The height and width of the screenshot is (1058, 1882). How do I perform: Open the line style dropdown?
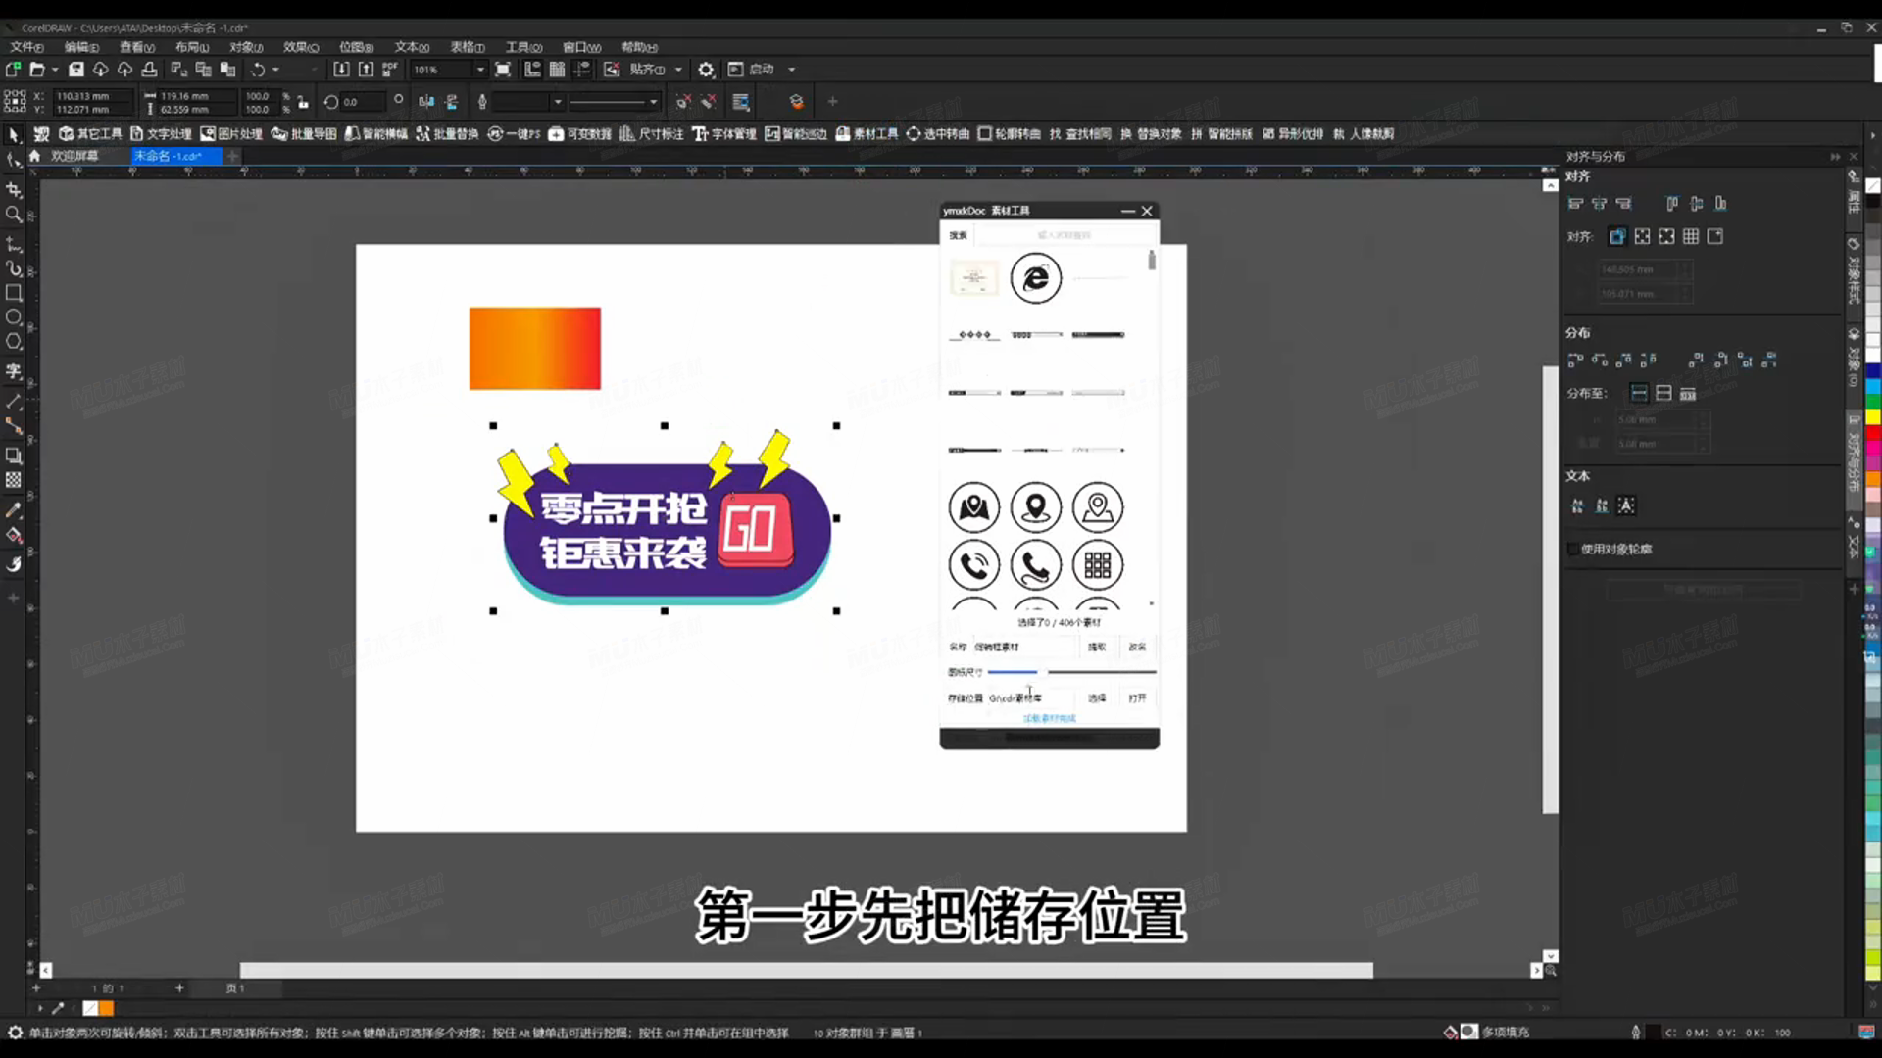[x=653, y=102]
